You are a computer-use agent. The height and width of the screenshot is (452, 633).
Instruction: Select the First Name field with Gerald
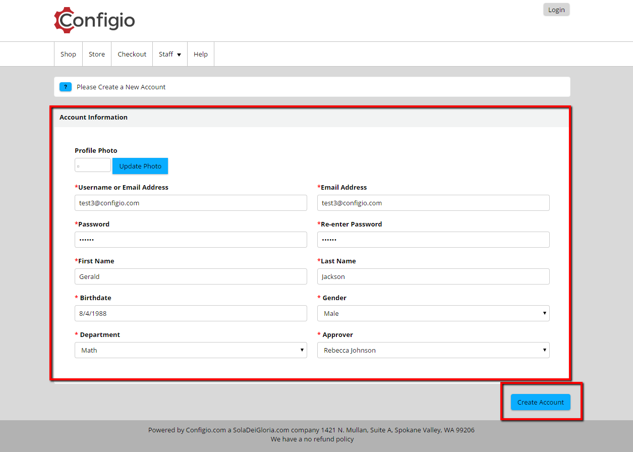(x=191, y=276)
